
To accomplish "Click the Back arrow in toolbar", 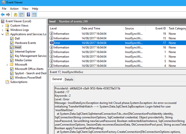I will (x=3, y=15).
